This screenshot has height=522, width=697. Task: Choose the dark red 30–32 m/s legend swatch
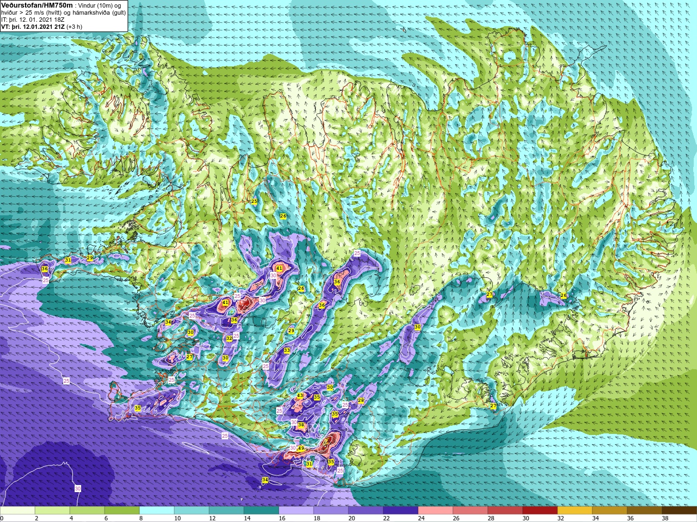tap(540, 511)
